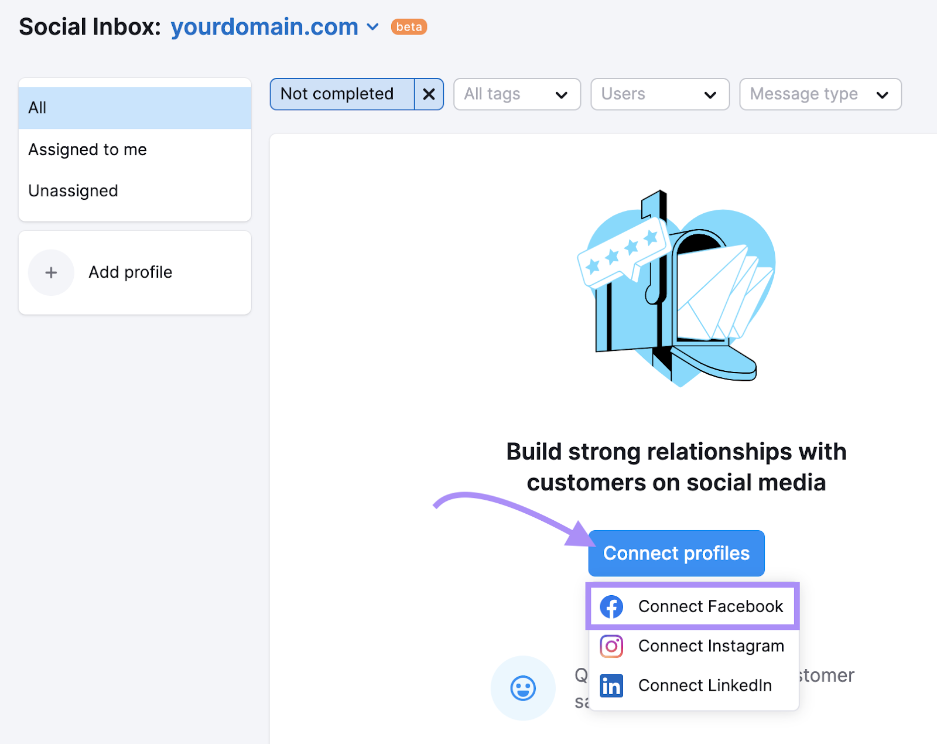The width and height of the screenshot is (937, 744).
Task: Remove the Not completed filter with X
Action: point(429,94)
